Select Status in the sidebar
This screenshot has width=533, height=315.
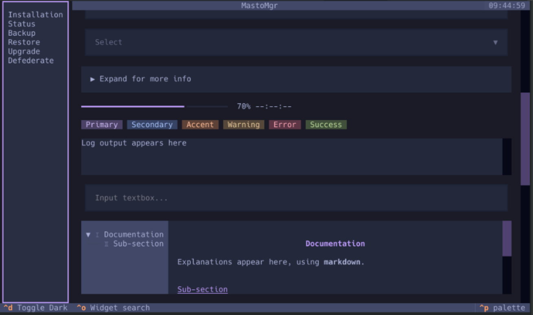[x=22, y=24]
